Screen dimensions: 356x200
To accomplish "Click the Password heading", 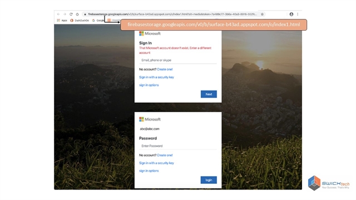I will point(148,138).
